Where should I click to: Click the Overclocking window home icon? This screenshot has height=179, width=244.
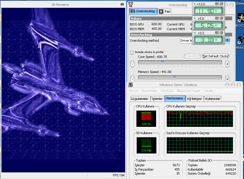tap(131, 5)
